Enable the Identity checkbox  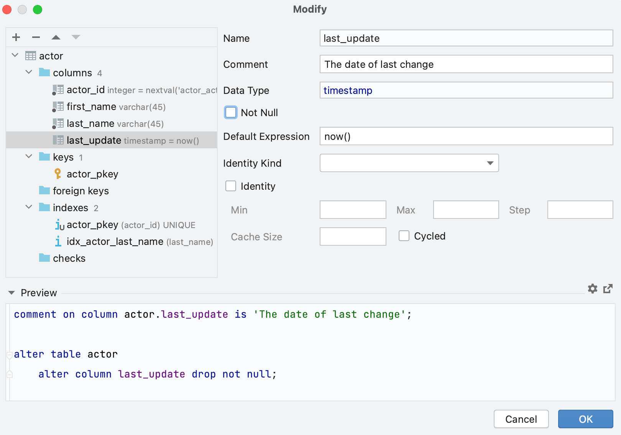click(231, 186)
